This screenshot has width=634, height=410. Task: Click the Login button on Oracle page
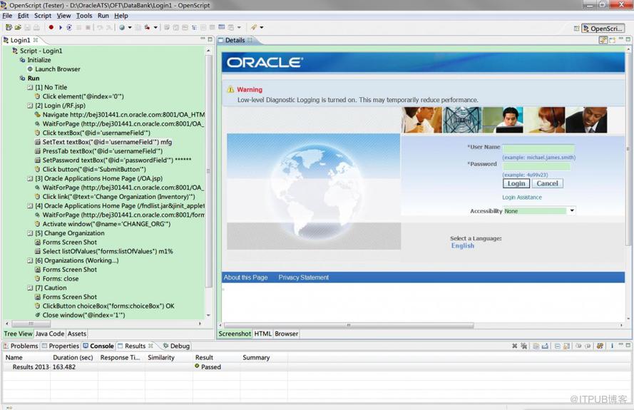(x=516, y=183)
